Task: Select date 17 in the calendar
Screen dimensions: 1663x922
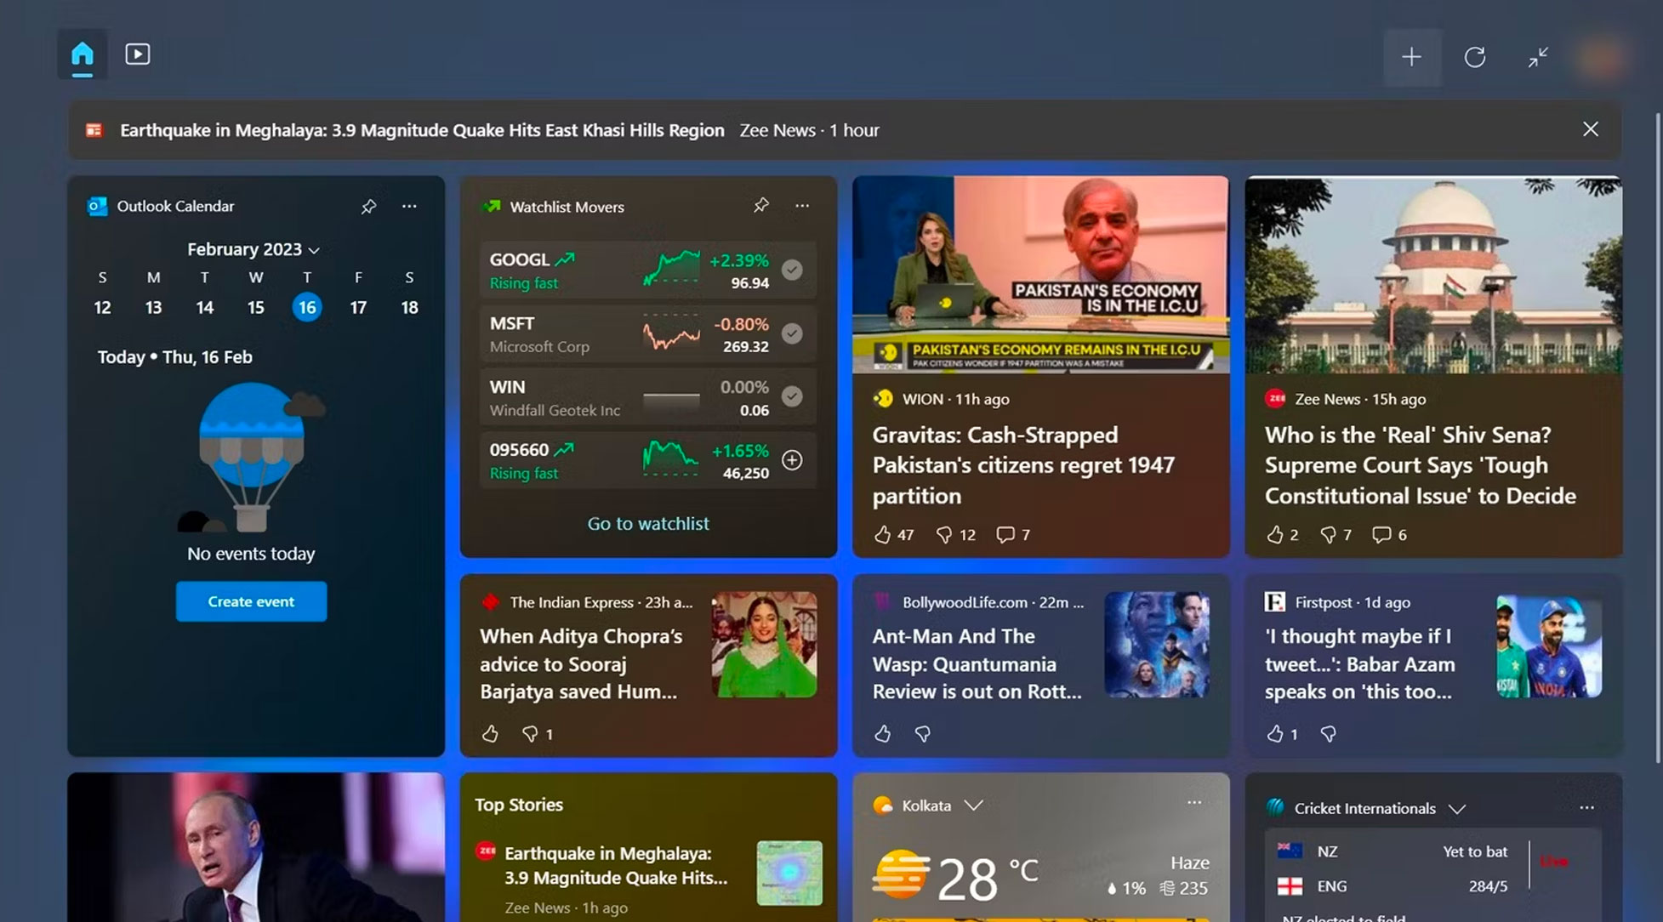Action: click(x=358, y=307)
